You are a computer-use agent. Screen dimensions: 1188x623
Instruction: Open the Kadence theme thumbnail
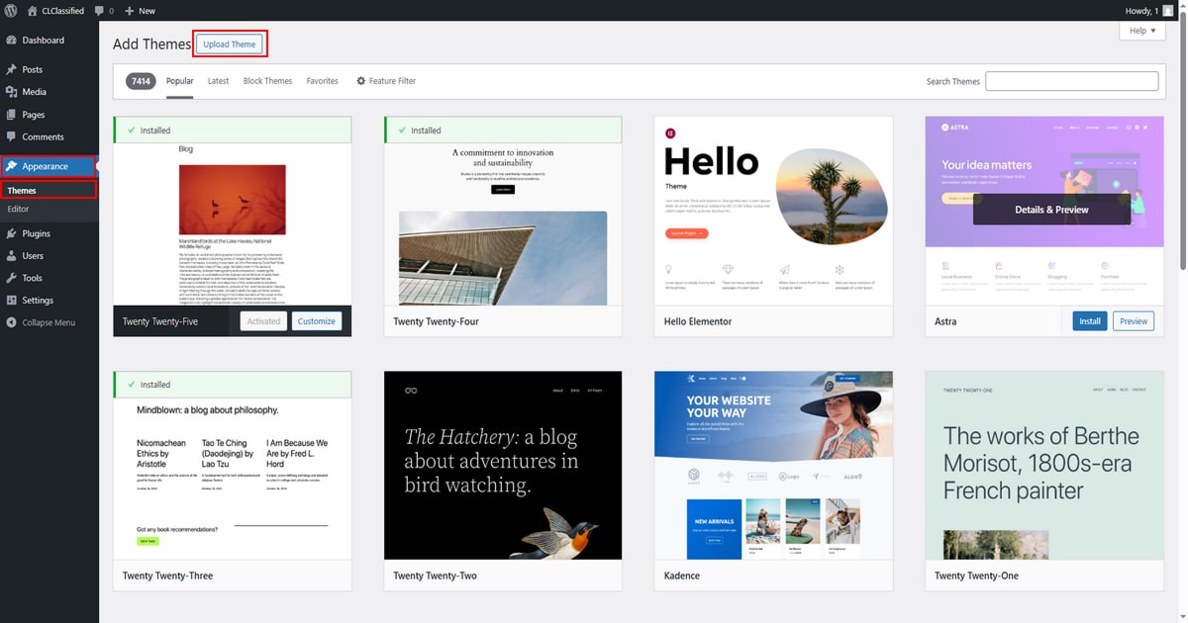[773, 466]
